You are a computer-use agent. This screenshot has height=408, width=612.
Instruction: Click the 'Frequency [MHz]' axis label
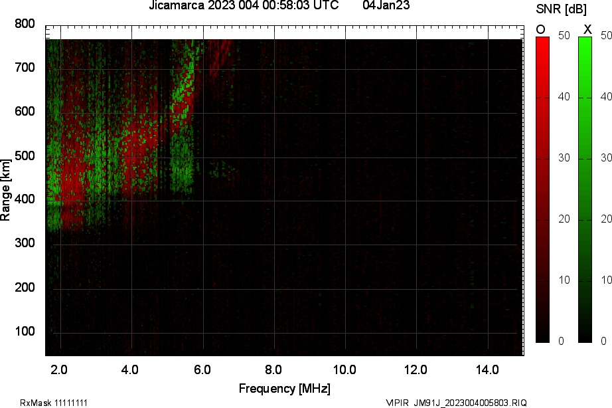(285, 389)
